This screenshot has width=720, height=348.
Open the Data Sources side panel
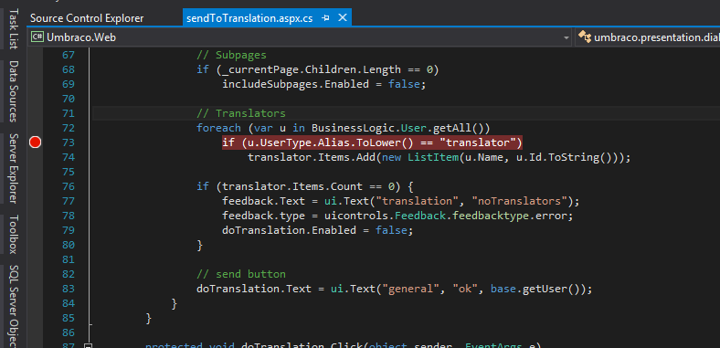(14, 91)
